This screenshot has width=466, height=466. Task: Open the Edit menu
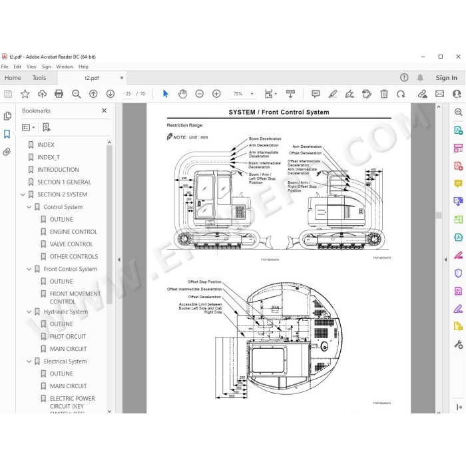(x=17, y=67)
